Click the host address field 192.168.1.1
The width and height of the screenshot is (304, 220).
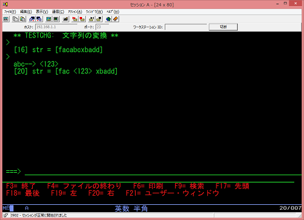56,27
